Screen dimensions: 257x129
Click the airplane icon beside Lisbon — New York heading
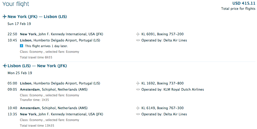(x=5, y=66)
